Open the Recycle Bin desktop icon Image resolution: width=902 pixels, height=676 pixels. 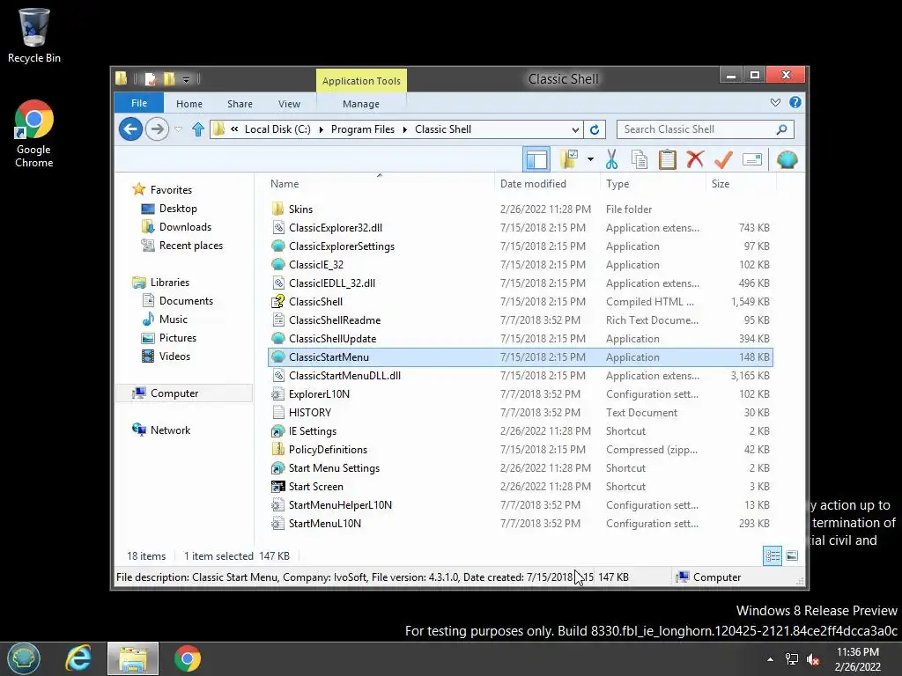tap(34, 35)
